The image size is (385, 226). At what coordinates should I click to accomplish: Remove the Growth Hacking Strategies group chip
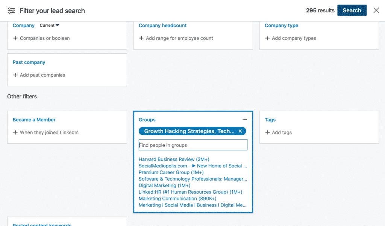(x=240, y=131)
